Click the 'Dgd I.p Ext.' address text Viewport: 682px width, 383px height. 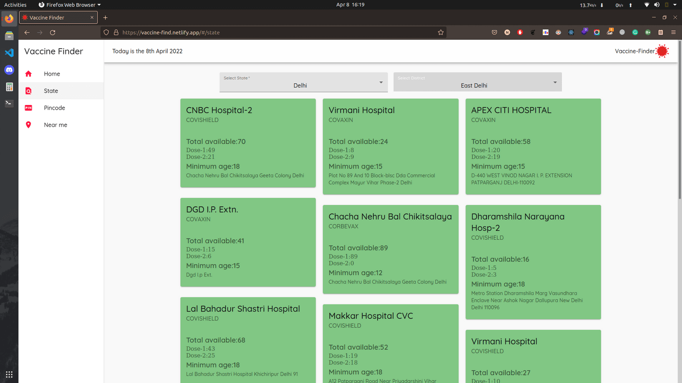(199, 275)
